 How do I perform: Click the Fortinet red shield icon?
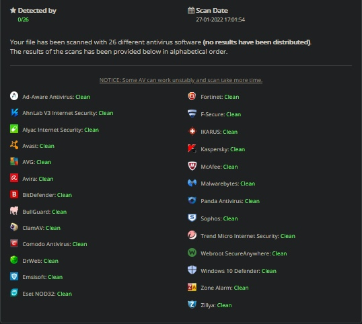[192, 96]
